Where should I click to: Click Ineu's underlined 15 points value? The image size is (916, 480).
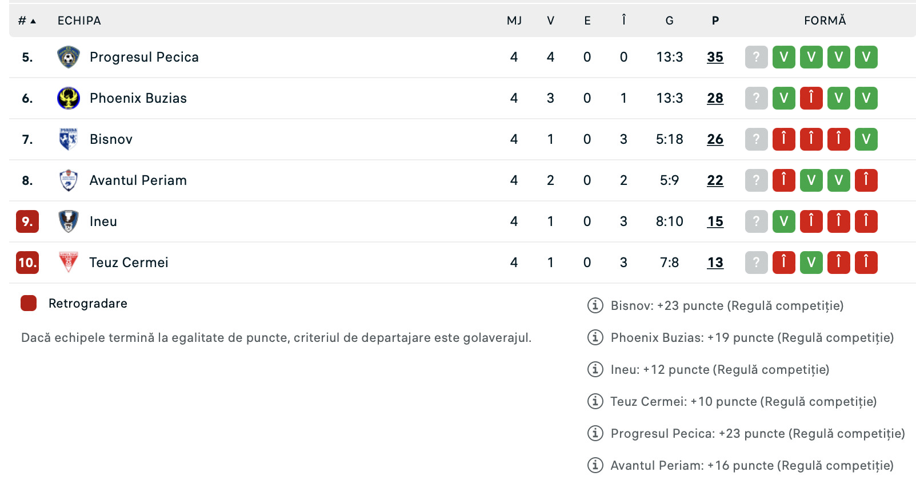tap(715, 221)
